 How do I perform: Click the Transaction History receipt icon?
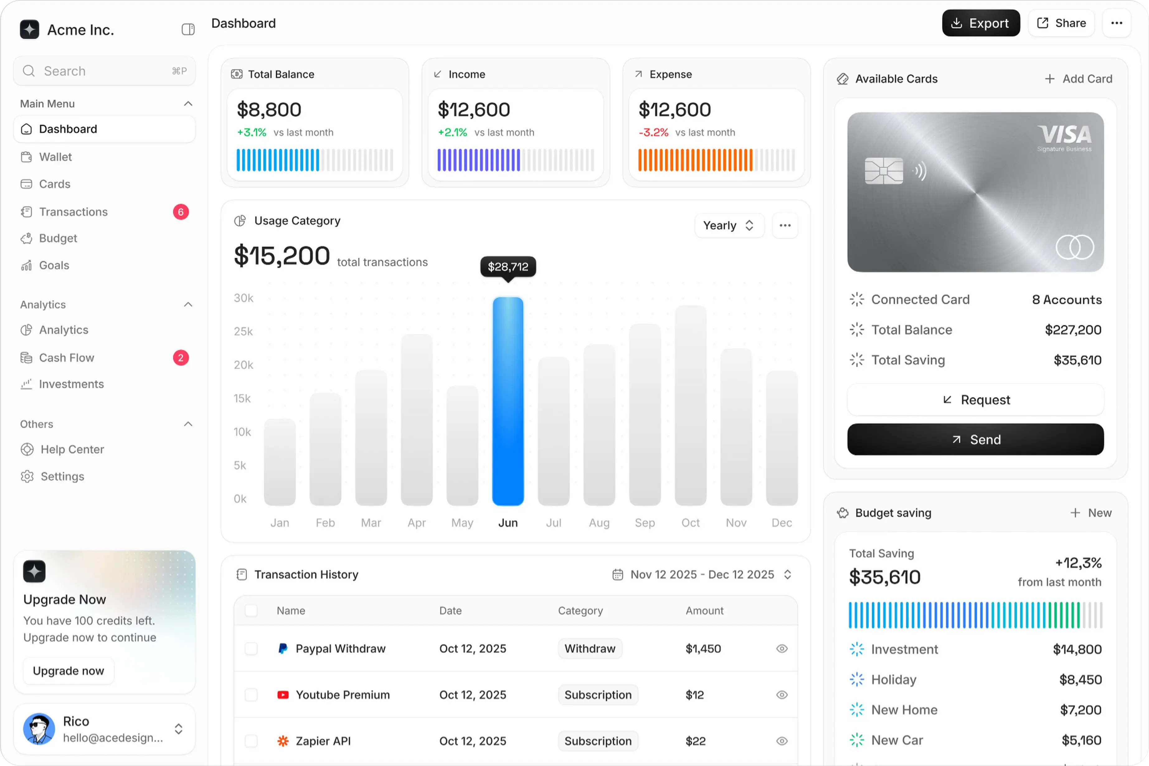tap(241, 575)
